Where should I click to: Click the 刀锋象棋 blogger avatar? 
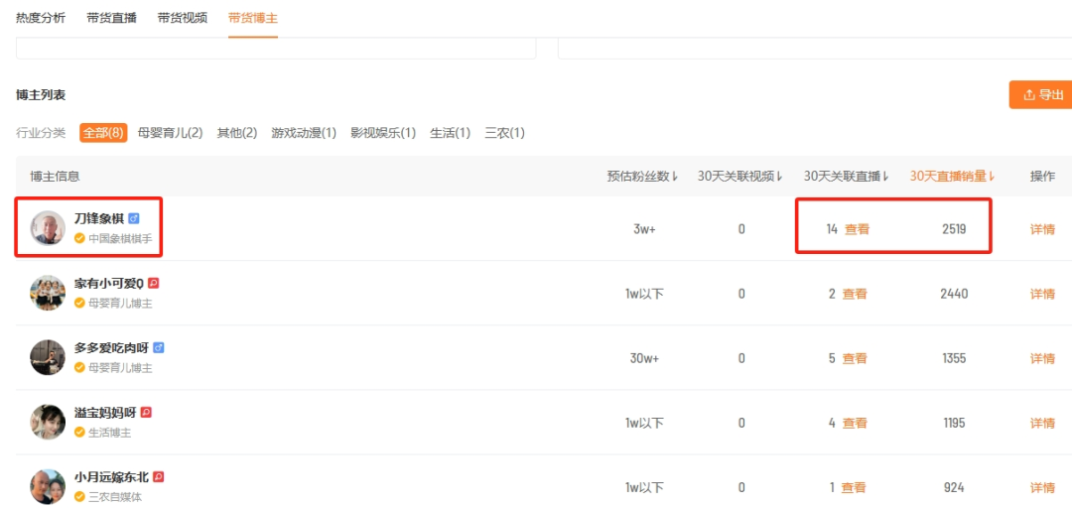tap(48, 228)
